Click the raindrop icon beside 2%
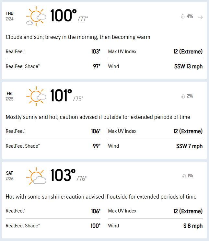Viewport: 209px width, 241px height. [183, 96]
